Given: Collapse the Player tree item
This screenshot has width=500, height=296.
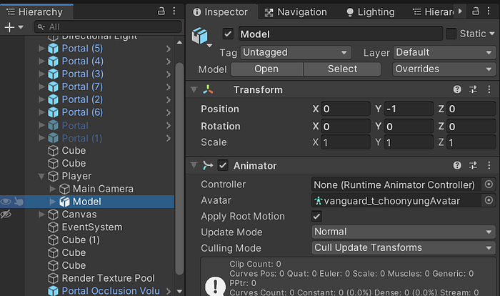Looking at the screenshot, I should point(41,176).
